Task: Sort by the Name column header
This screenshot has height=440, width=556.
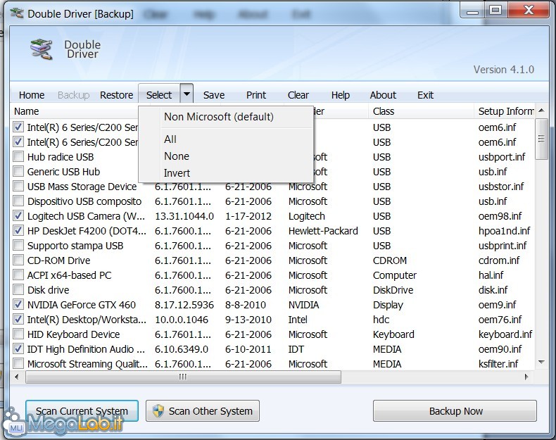Action: click(26, 111)
